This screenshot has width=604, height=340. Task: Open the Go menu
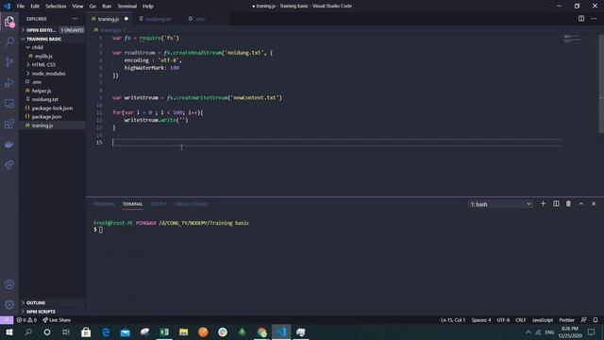click(92, 7)
